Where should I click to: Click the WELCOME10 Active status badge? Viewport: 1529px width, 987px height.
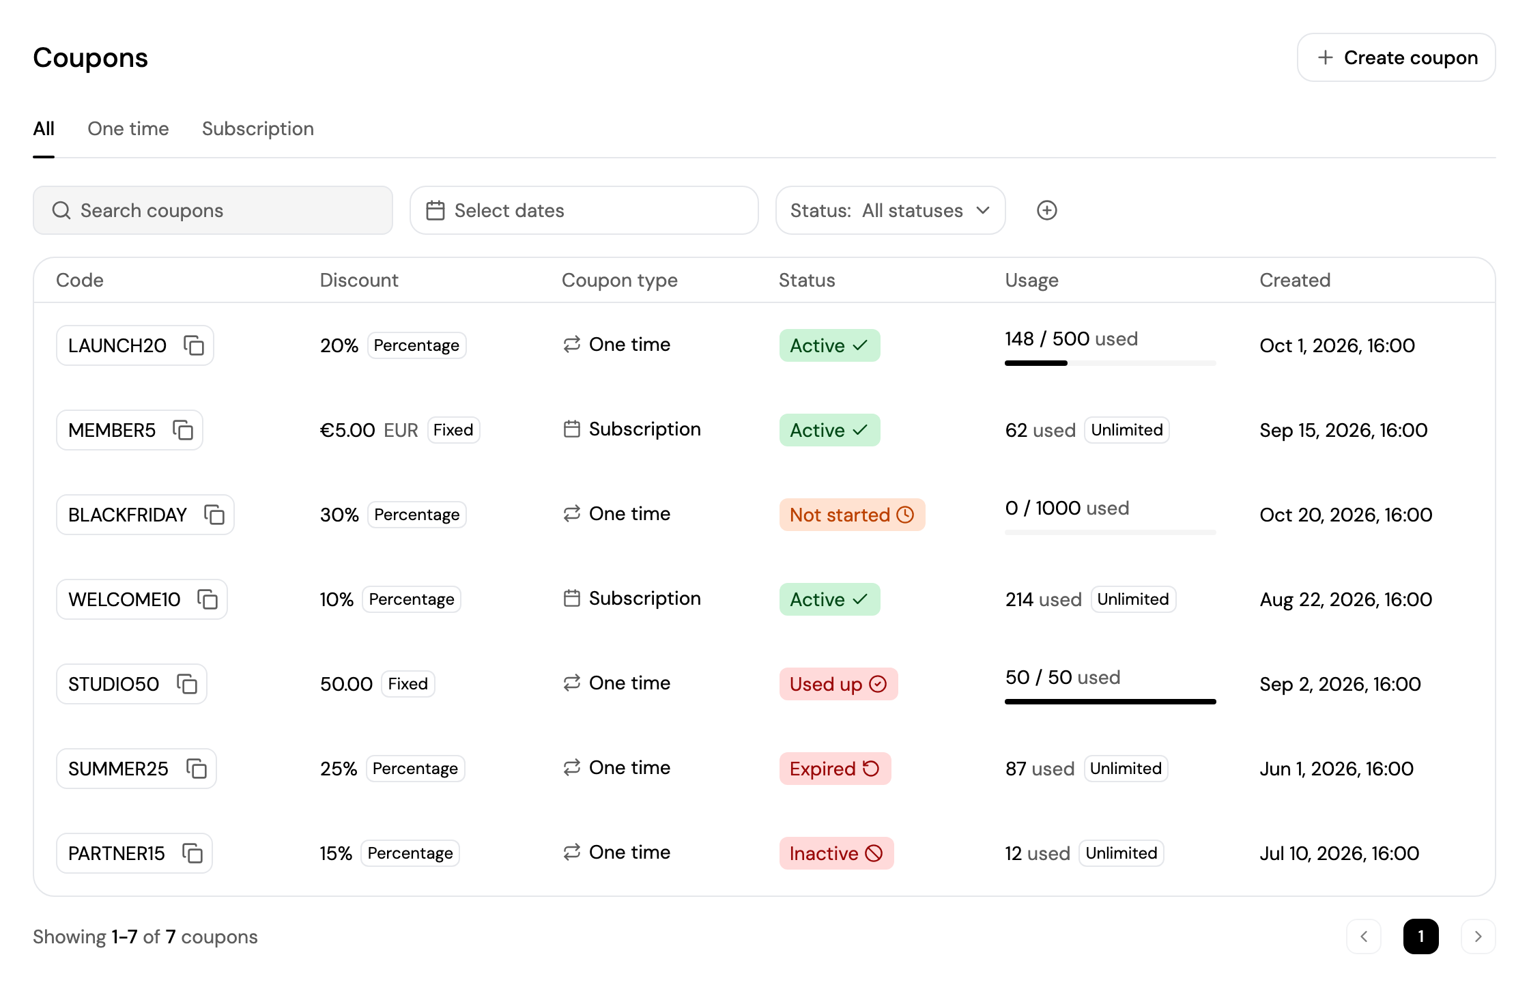click(830, 599)
